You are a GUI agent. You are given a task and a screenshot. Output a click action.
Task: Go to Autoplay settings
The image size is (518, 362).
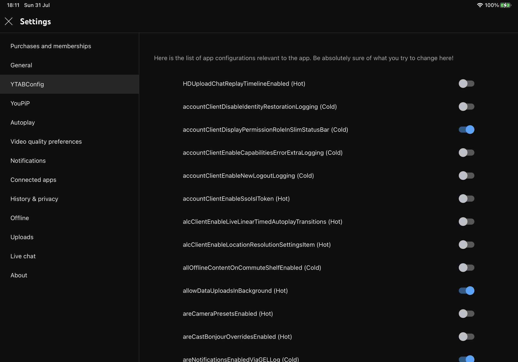(69, 122)
